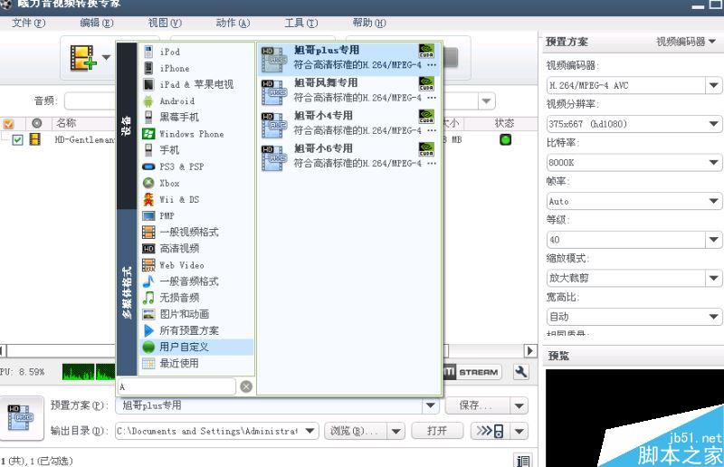724x467 pixels.
Task: Uncheck the HD-Gentleman file checkbox
Action: click(17, 139)
